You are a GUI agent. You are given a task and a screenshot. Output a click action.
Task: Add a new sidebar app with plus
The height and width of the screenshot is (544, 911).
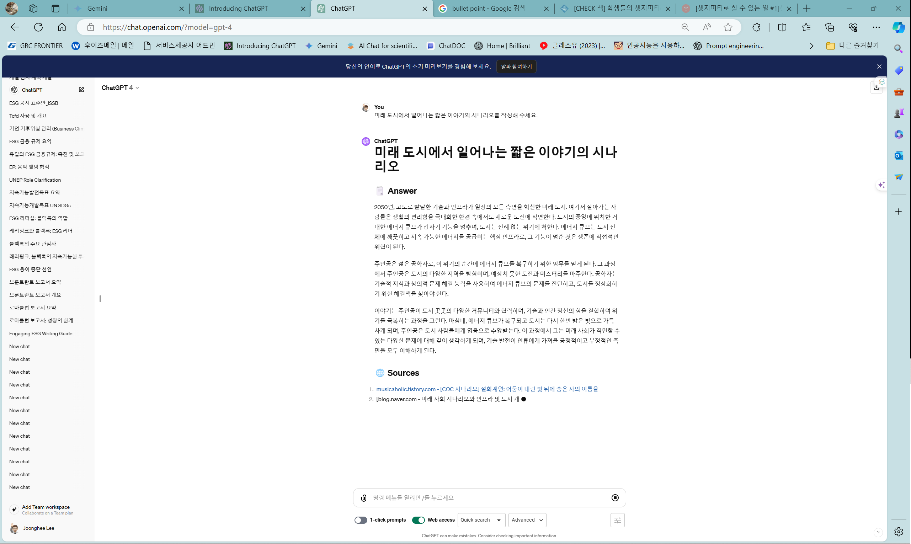point(899,212)
